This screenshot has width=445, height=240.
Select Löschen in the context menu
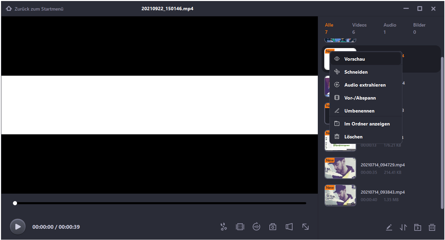[x=366, y=137]
